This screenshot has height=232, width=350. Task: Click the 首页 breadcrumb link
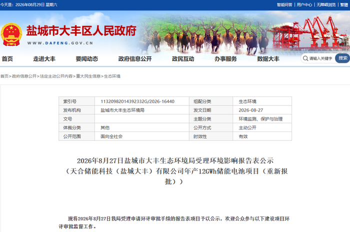(4, 76)
